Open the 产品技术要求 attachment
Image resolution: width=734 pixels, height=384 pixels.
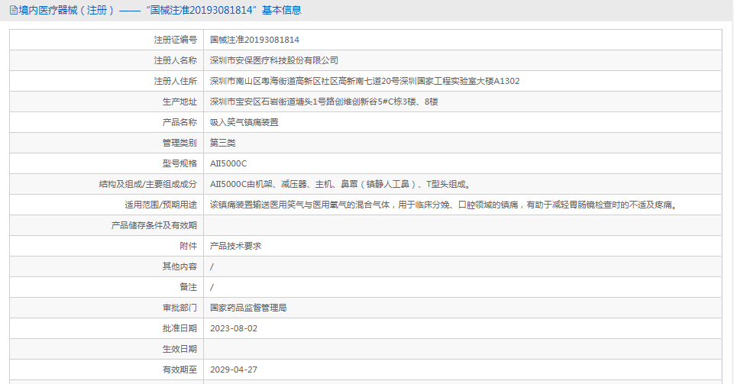[x=235, y=246]
